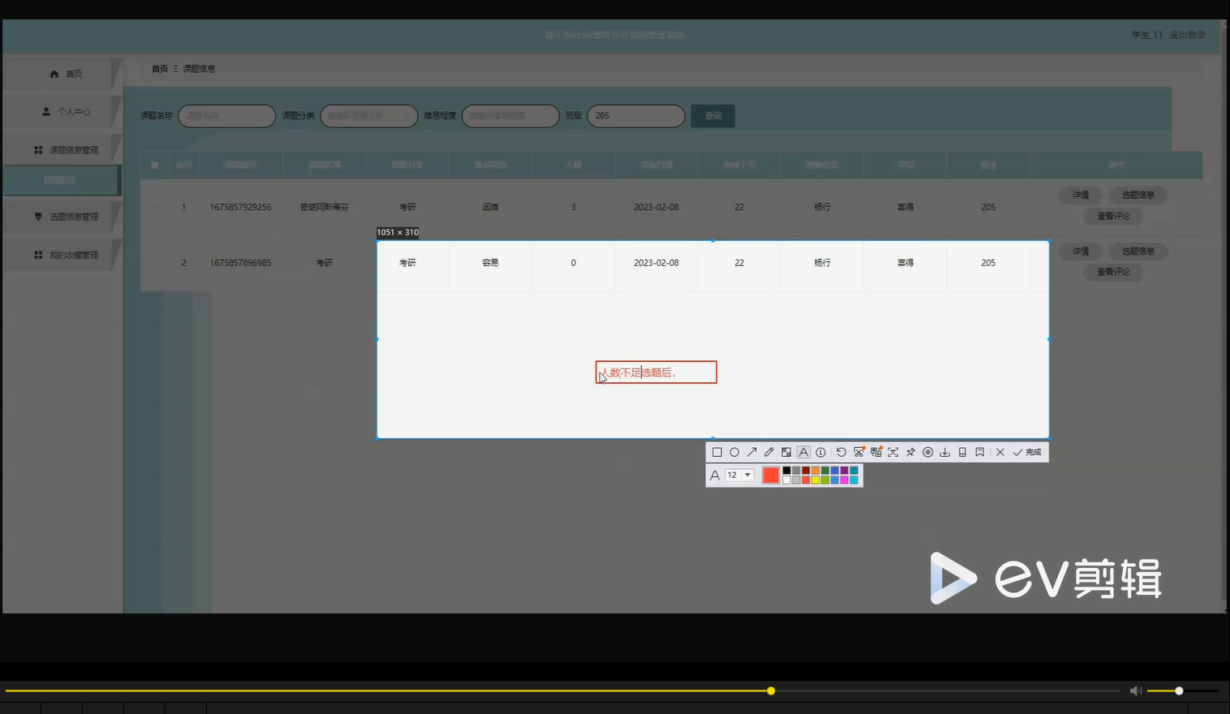Expand 选题信息管理 sidebar menu
The width and height of the screenshot is (1230, 714).
pyautogui.click(x=62, y=217)
